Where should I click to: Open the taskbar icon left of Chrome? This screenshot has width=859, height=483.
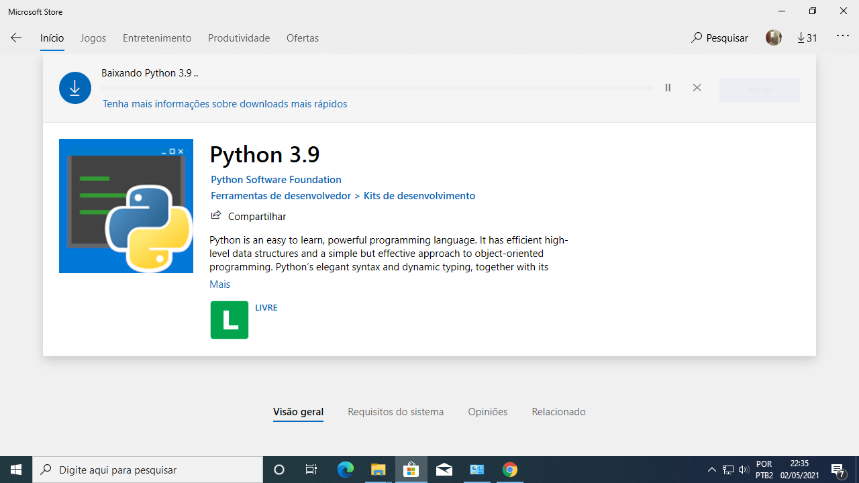click(x=477, y=470)
